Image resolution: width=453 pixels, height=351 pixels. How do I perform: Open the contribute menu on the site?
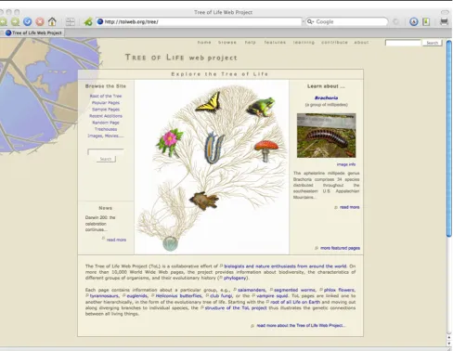334,43
